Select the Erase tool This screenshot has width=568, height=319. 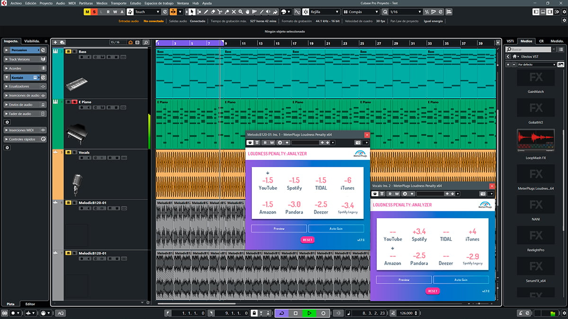coord(213,11)
